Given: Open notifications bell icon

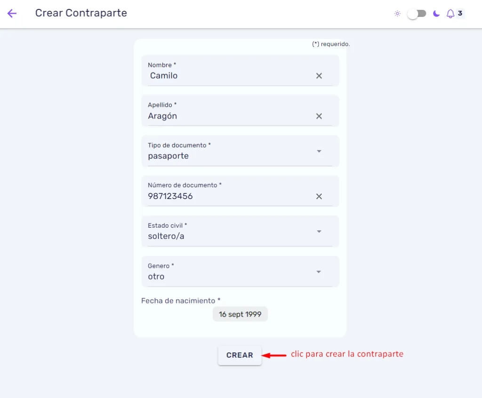Looking at the screenshot, I should pos(450,14).
